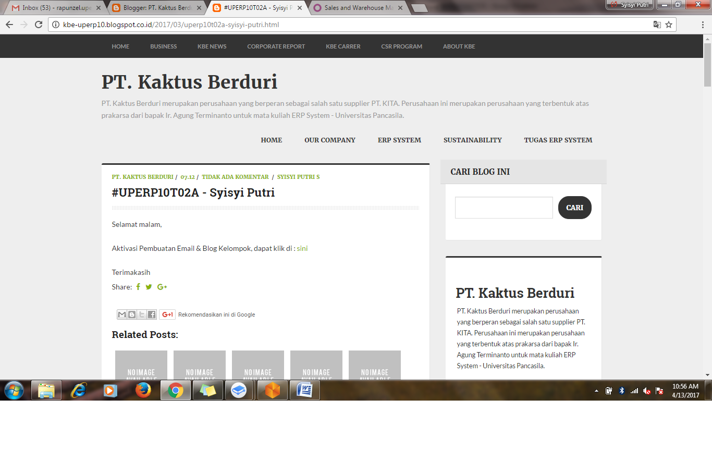
Task: Click the browser address bar URL
Action: click(171, 25)
